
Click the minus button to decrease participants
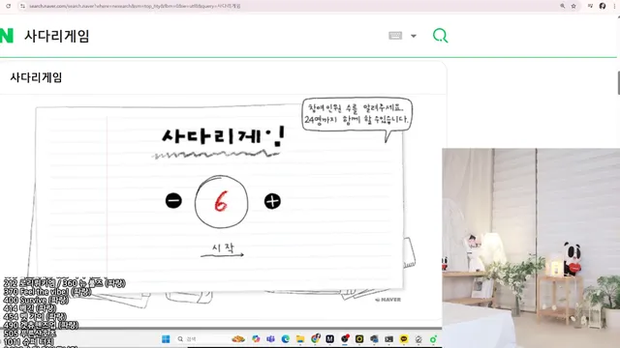(173, 201)
